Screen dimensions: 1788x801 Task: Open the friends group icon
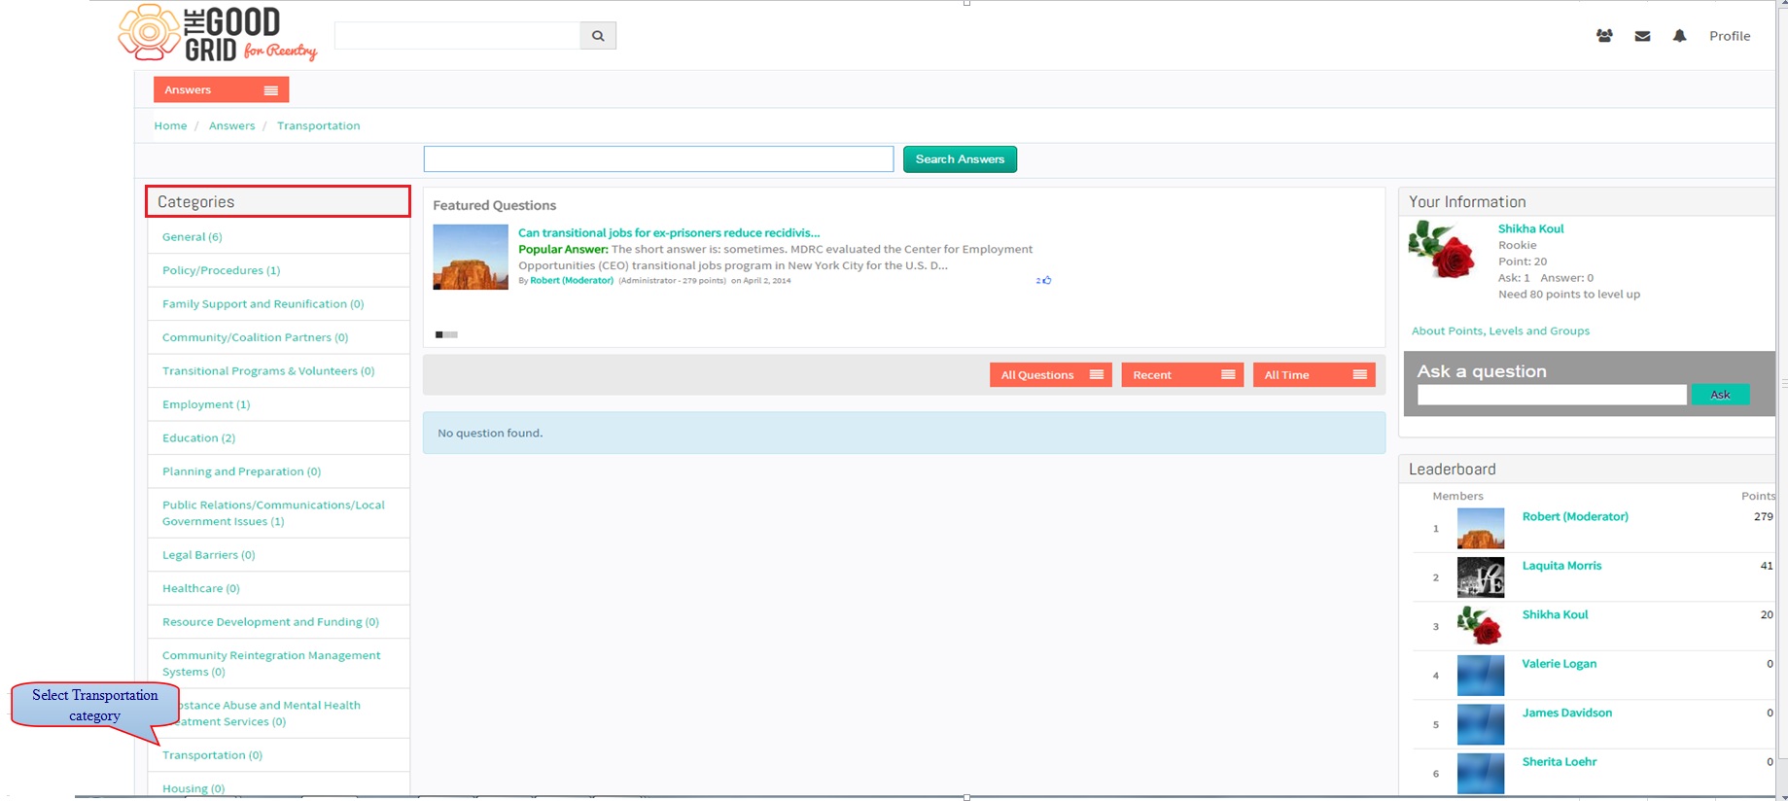pyautogui.click(x=1604, y=36)
